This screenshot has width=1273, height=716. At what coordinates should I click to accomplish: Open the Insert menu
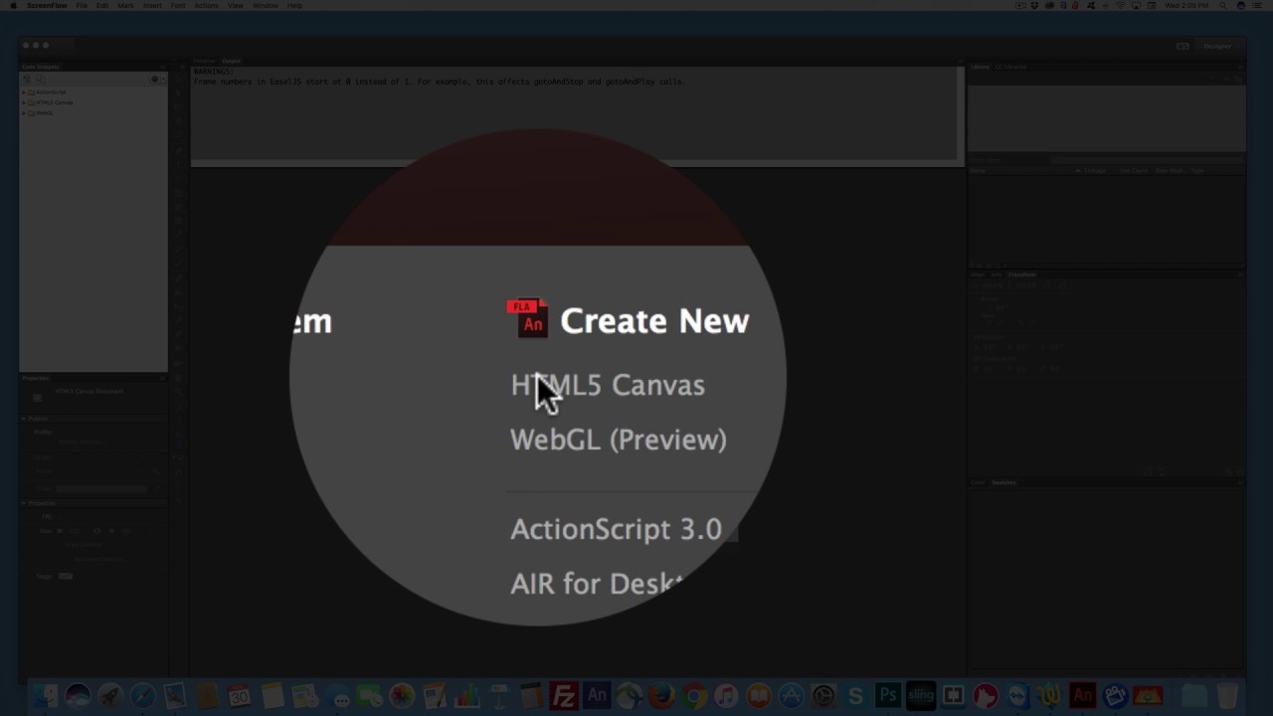(152, 5)
